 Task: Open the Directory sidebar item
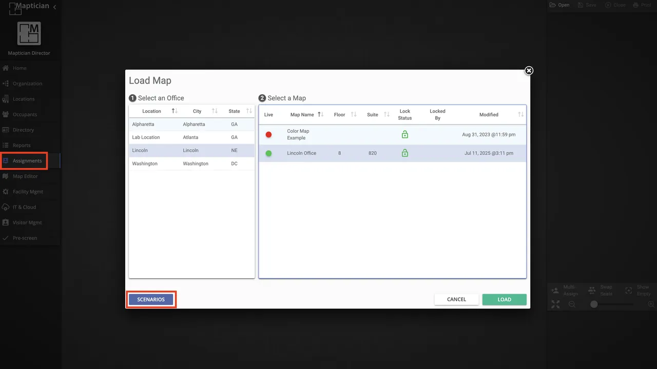[30, 130]
